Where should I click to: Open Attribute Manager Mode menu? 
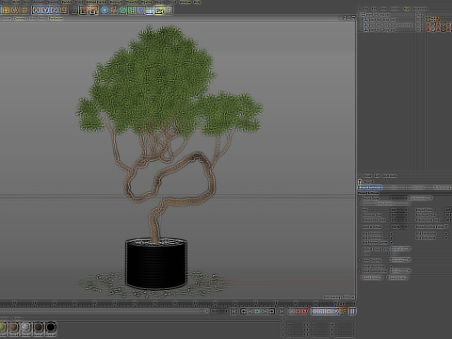[367, 176]
